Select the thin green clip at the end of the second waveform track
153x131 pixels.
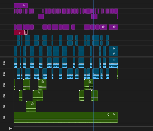117,74
